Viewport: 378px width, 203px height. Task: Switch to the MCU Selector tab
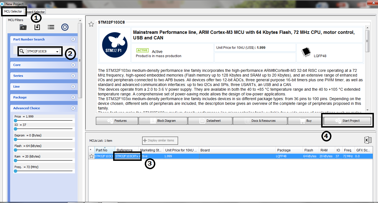pos(13,11)
